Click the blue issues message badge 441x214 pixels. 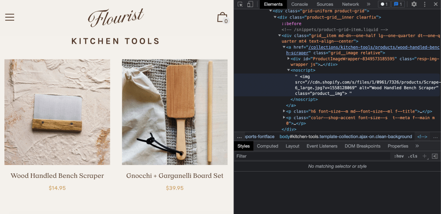[398, 4]
